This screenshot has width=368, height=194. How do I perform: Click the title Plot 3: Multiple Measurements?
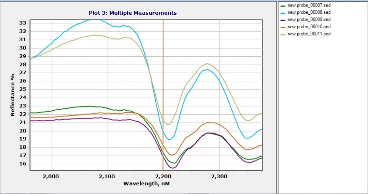pos(132,13)
